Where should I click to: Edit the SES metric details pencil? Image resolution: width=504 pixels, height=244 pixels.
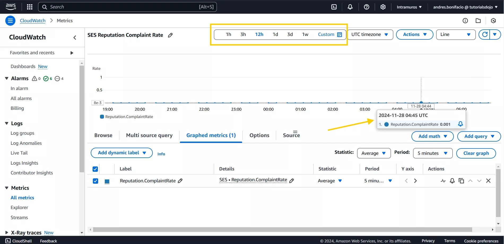[292, 181]
